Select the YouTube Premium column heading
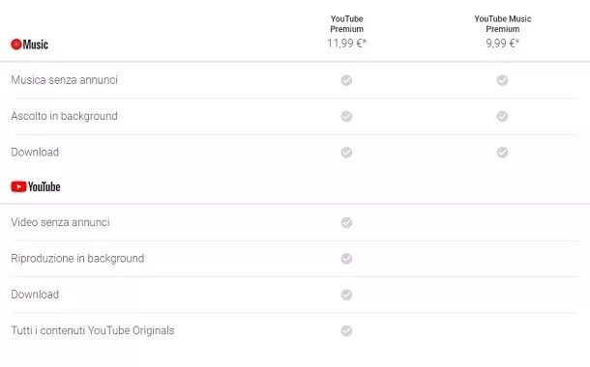 coord(346,24)
